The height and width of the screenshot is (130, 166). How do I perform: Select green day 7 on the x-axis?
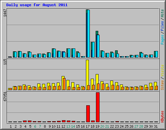click(x=40, y=126)
